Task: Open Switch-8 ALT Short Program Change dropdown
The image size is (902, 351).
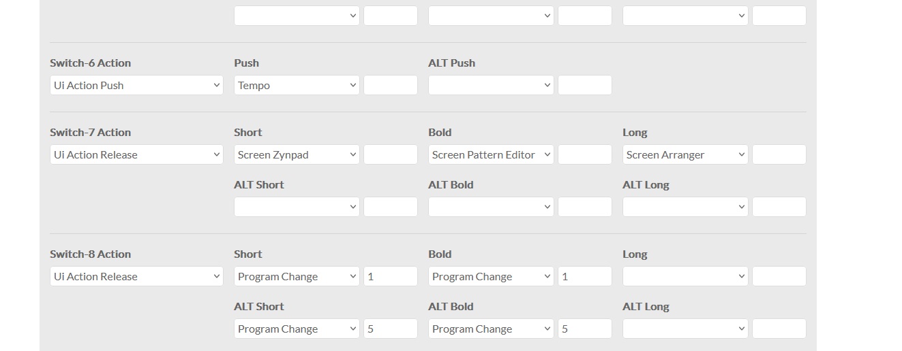Action: pos(297,329)
